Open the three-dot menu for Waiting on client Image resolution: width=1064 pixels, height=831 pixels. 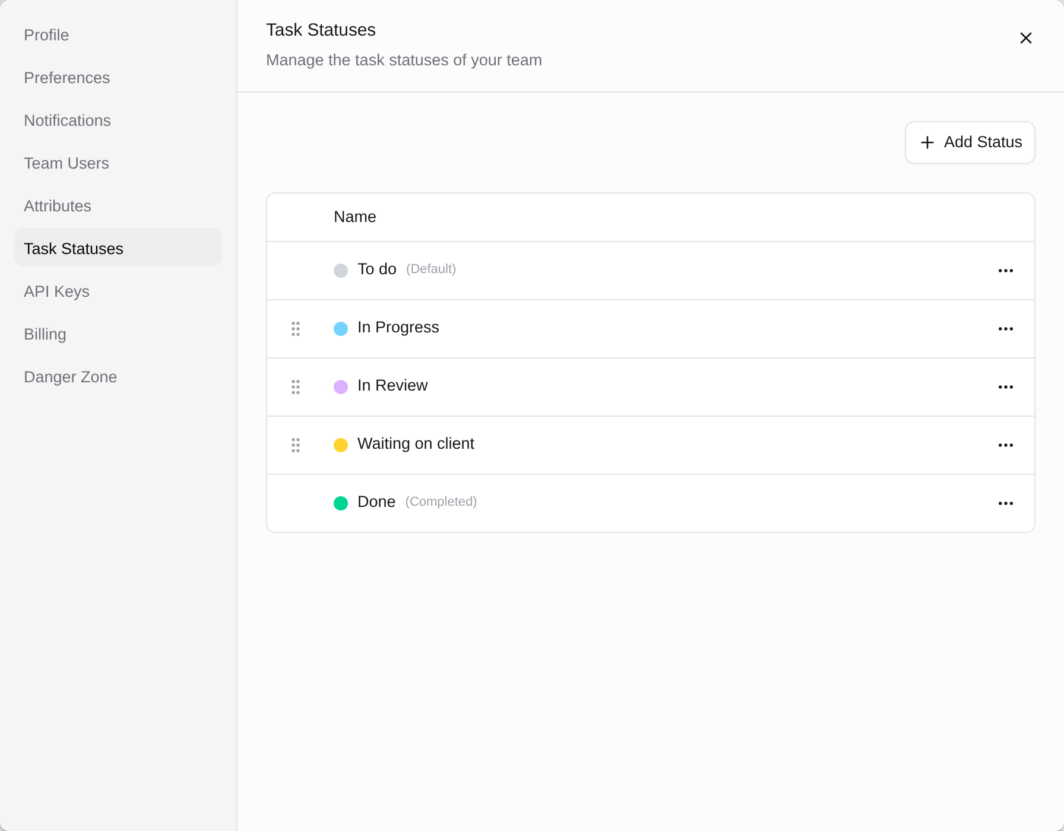coord(1005,445)
